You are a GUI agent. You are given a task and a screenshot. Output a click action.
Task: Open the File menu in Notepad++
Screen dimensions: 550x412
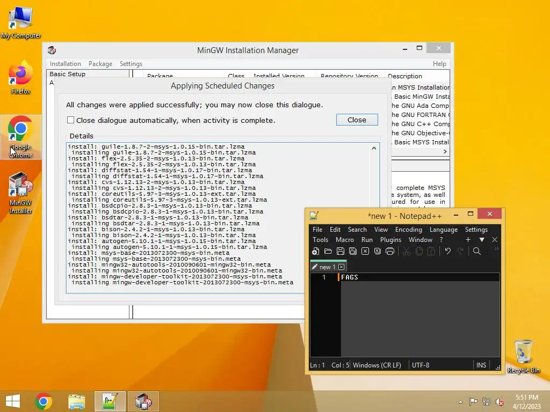coord(317,230)
